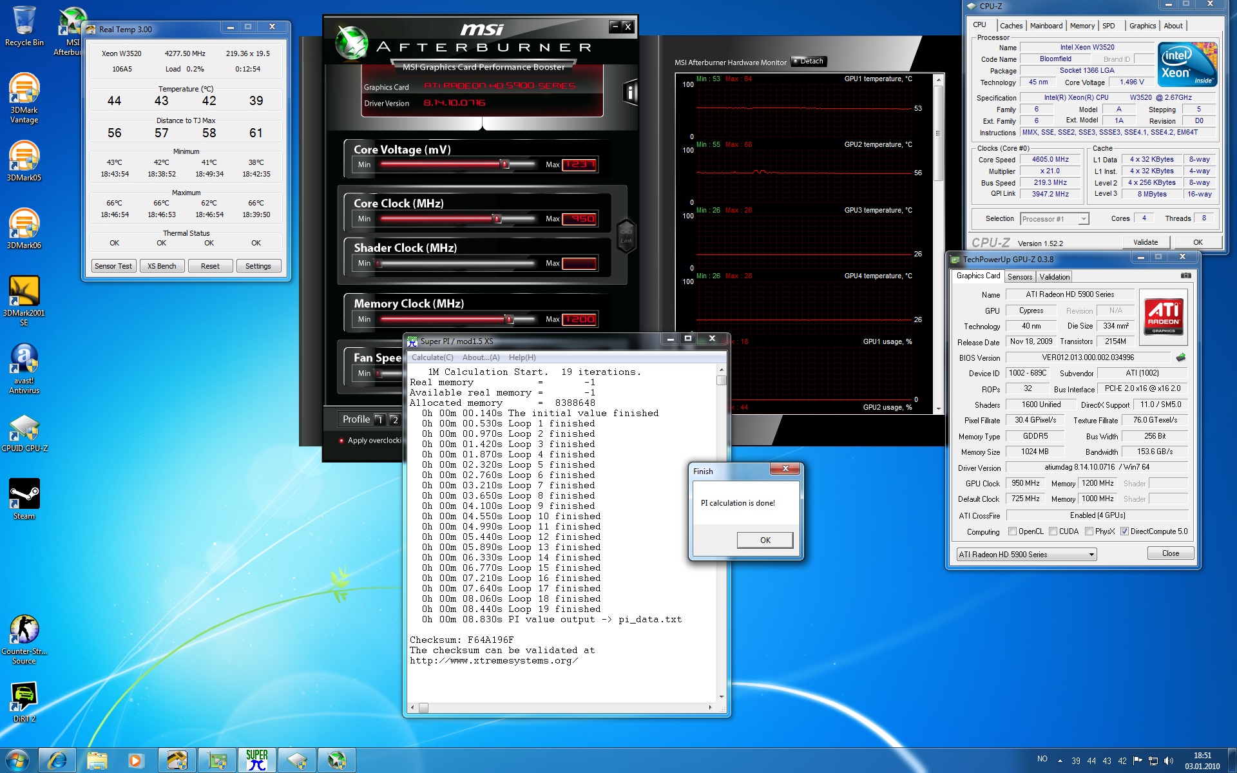Select Afterburner Profile 1 slot
The width and height of the screenshot is (1237, 773).
click(x=379, y=420)
